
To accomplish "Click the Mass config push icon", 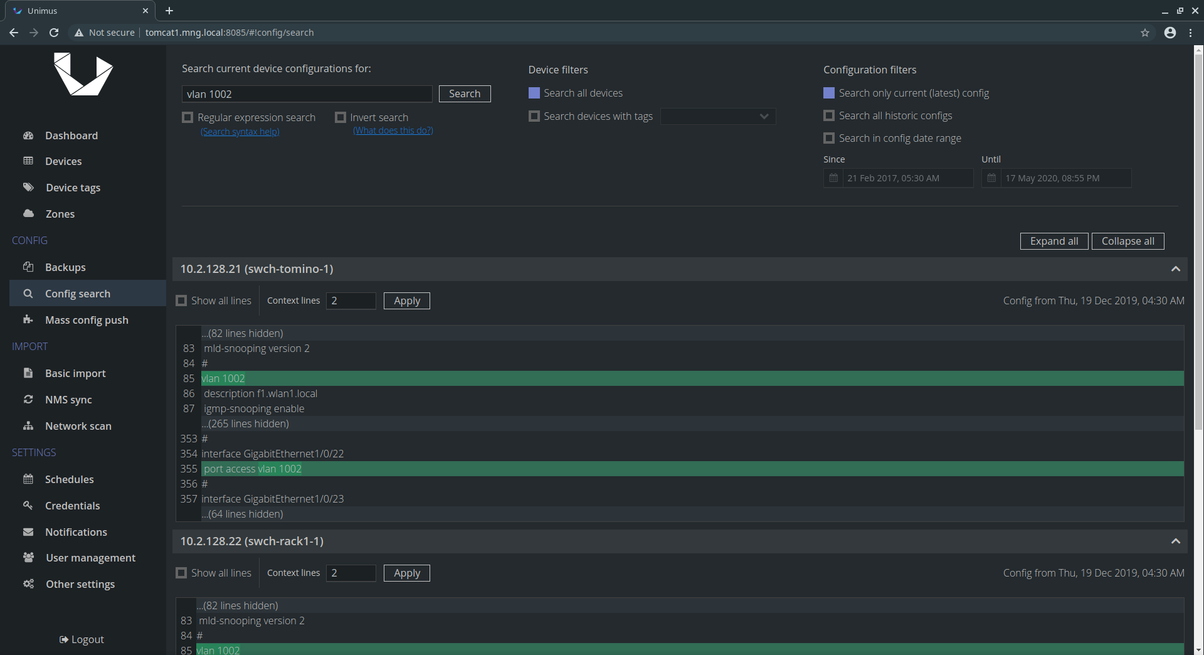I will coord(28,320).
